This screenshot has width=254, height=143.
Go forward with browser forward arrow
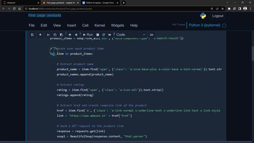(x=9, y=9)
